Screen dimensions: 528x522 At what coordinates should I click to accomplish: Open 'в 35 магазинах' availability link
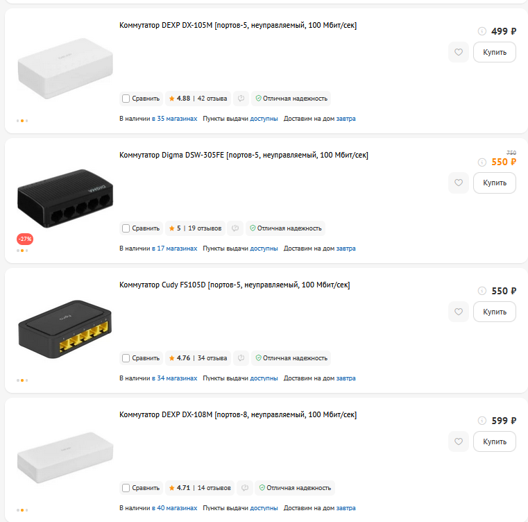[174, 119]
